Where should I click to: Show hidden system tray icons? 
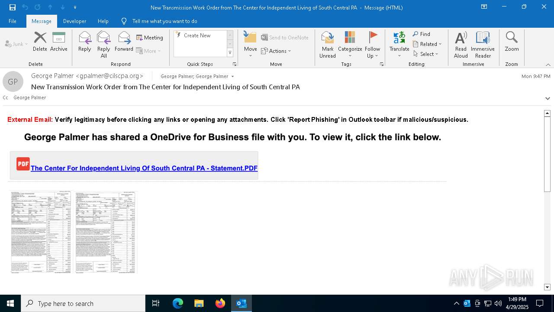pyautogui.click(x=457, y=303)
